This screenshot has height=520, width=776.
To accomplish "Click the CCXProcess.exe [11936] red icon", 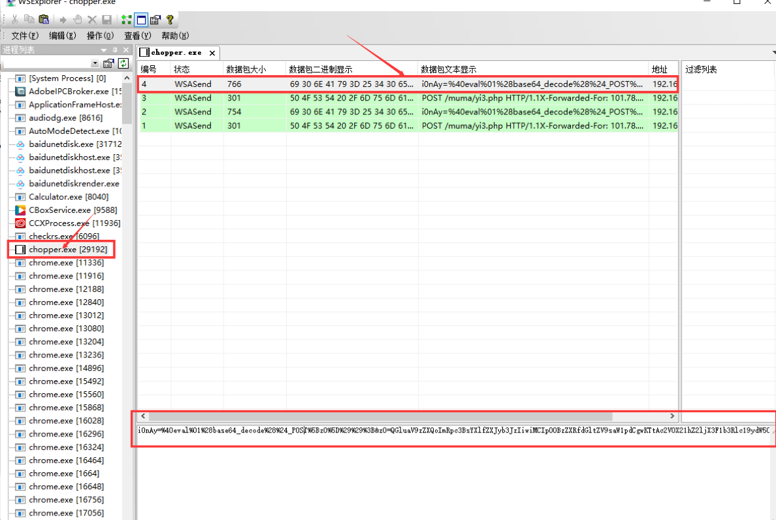I will pyautogui.click(x=20, y=223).
